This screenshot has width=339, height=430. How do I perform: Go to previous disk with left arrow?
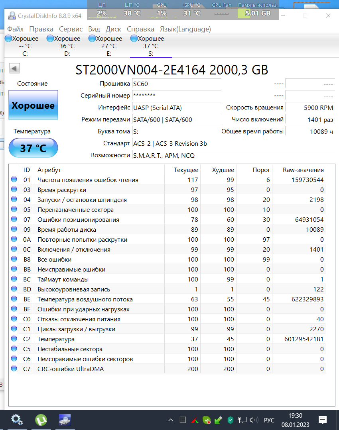[15, 68]
